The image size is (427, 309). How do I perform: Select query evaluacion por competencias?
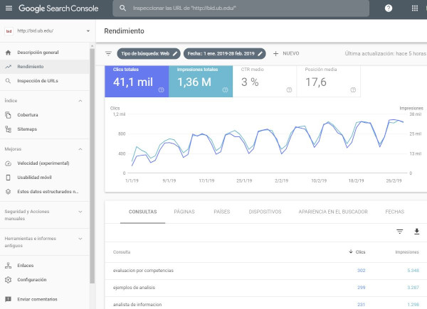(x=143, y=271)
